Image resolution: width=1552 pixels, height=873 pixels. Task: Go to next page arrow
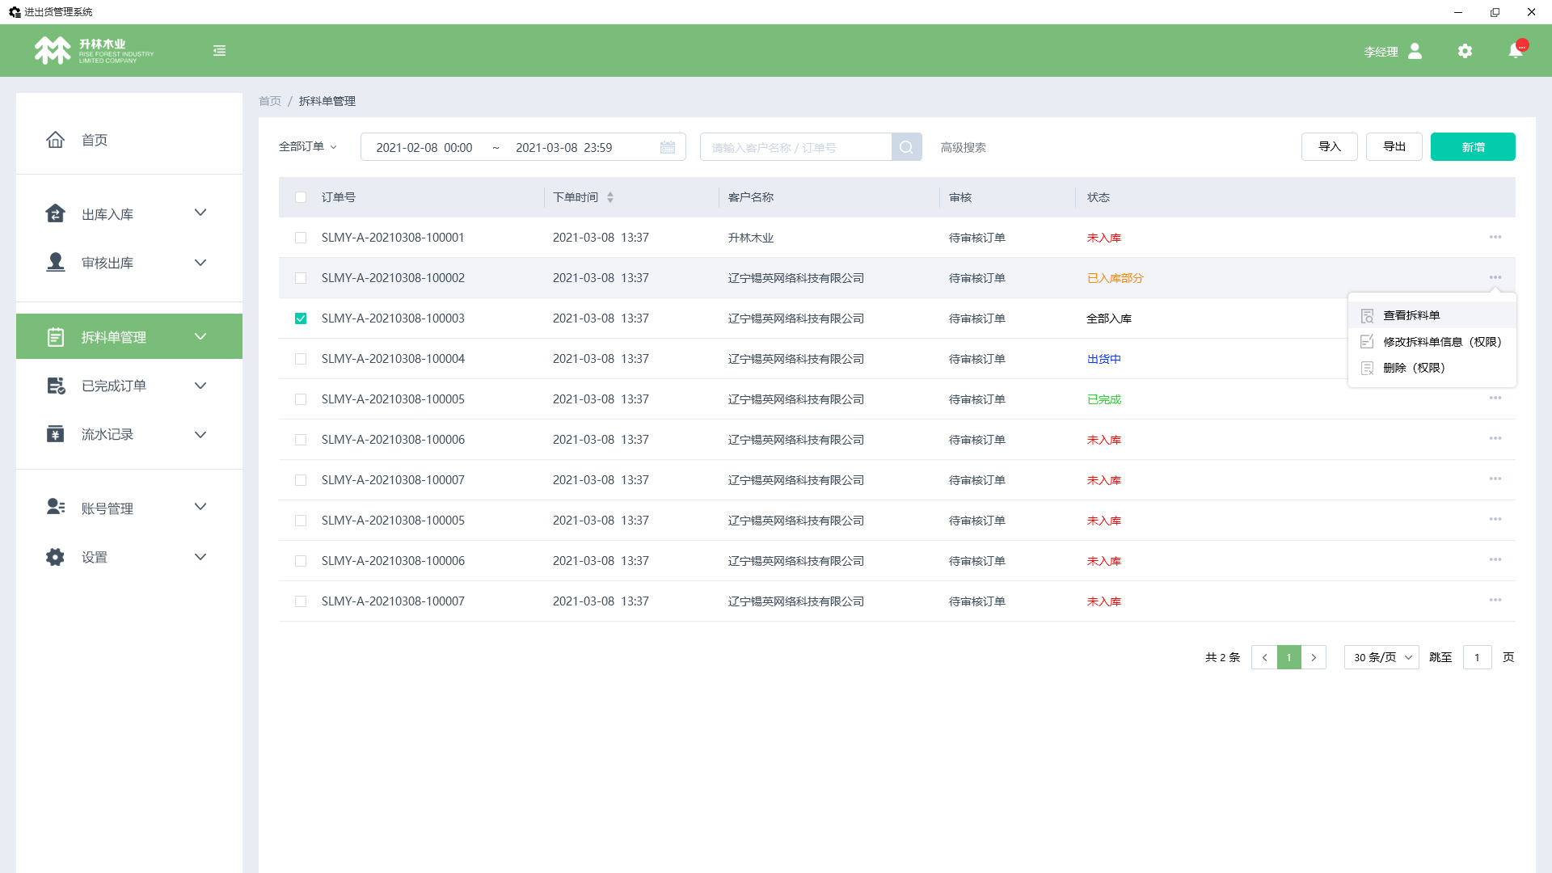pos(1314,657)
